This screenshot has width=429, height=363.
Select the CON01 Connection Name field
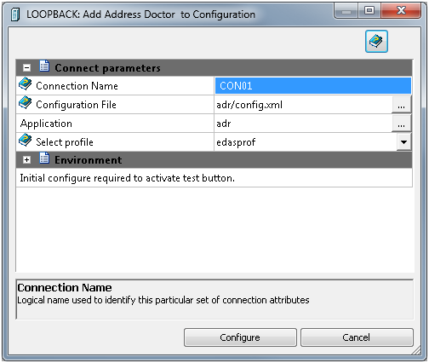313,86
